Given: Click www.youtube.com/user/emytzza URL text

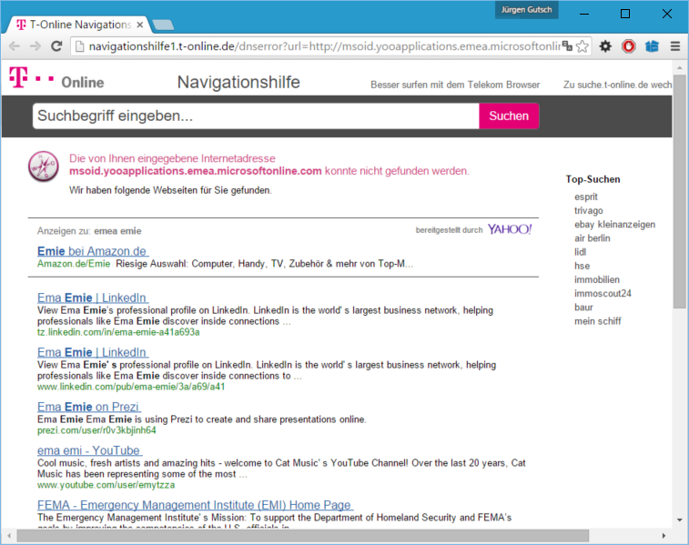Looking at the screenshot, I should [x=106, y=485].
